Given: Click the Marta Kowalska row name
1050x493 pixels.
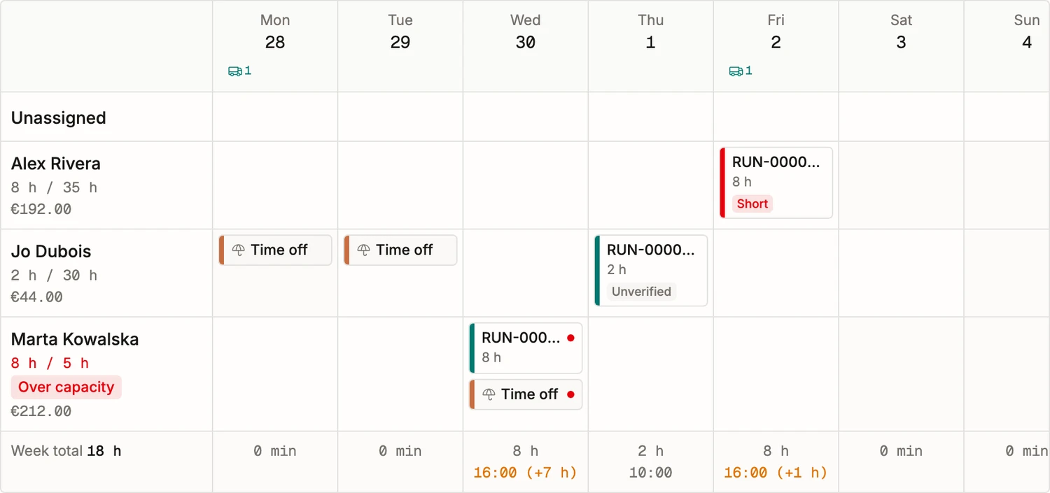Looking at the screenshot, I should [x=75, y=340].
